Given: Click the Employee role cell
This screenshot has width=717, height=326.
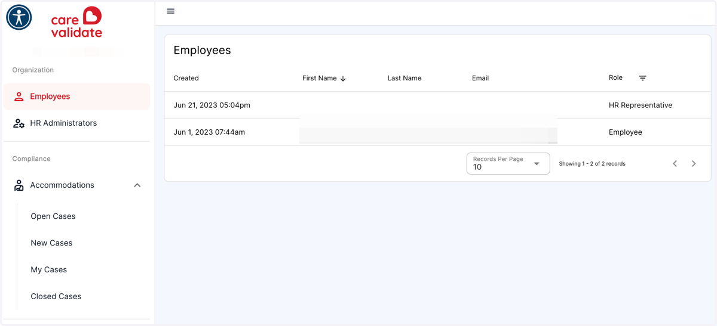Looking at the screenshot, I should coord(626,132).
